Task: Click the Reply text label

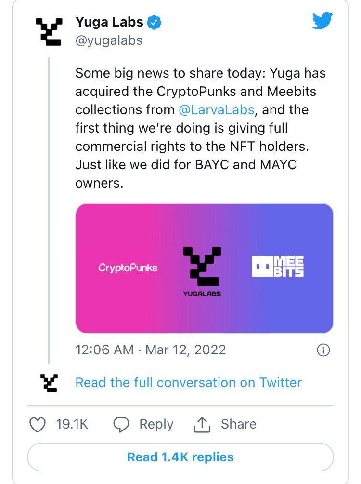Action: click(156, 424)
